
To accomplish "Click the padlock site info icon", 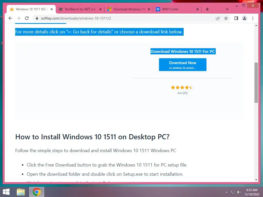I will click(x=37, y=18).
